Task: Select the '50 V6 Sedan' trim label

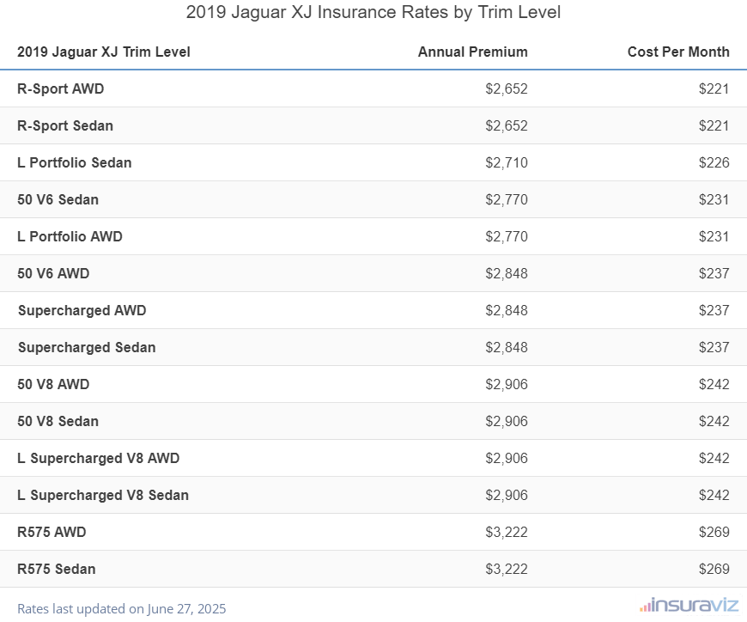Action: (x=58, y=199)
